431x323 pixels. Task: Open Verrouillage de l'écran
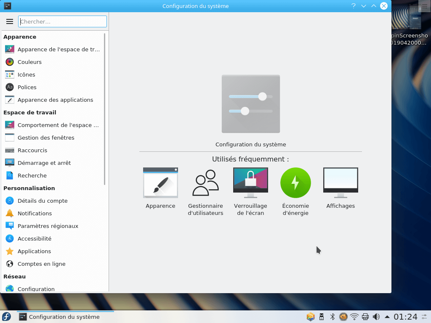250,192
